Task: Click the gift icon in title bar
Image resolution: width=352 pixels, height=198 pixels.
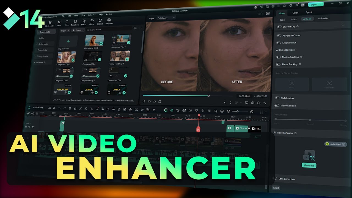Action: (256, 7)
